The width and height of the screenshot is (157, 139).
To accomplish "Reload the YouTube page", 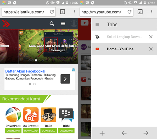I will tap(130, 12).
